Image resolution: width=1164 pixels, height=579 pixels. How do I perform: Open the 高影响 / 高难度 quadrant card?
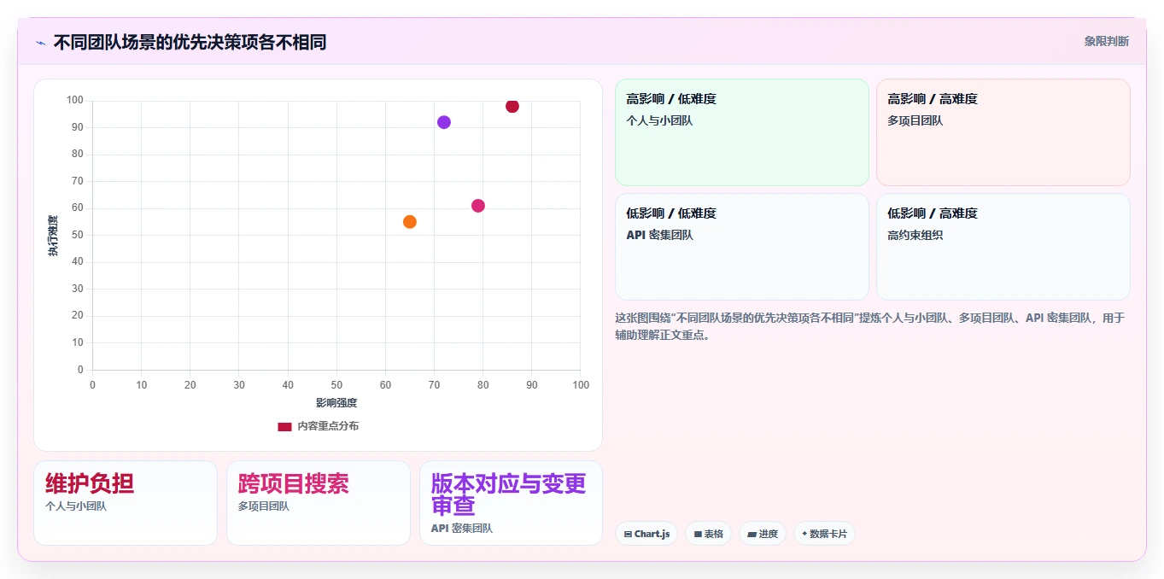click(1003, 132)
